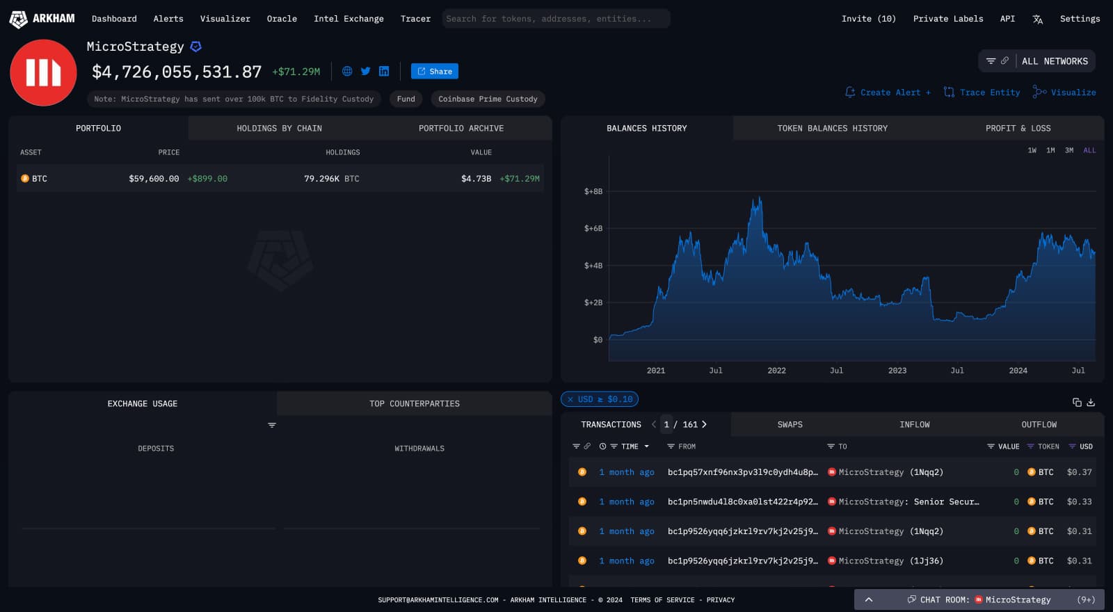The height and width of the screenshot is (612, 1113).
Task: Click the Arkham logo in the header
Action: click(x=42, y=19)
